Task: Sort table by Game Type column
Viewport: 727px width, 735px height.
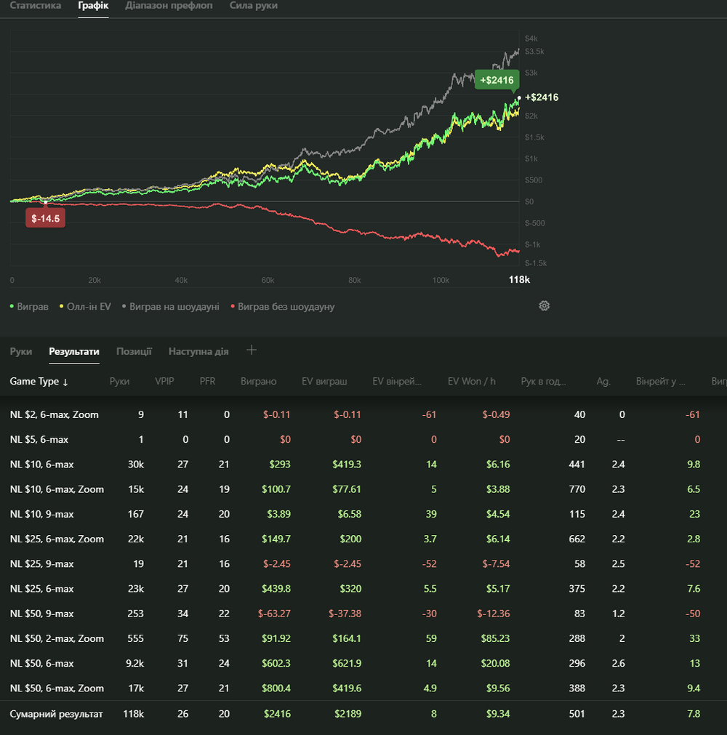Action: pyautogui.click(x=39, y=382)
